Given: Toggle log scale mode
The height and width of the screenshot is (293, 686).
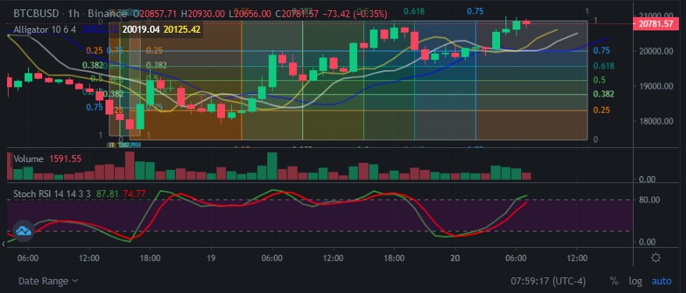Looking at the screenshot, I should (634, 281).
